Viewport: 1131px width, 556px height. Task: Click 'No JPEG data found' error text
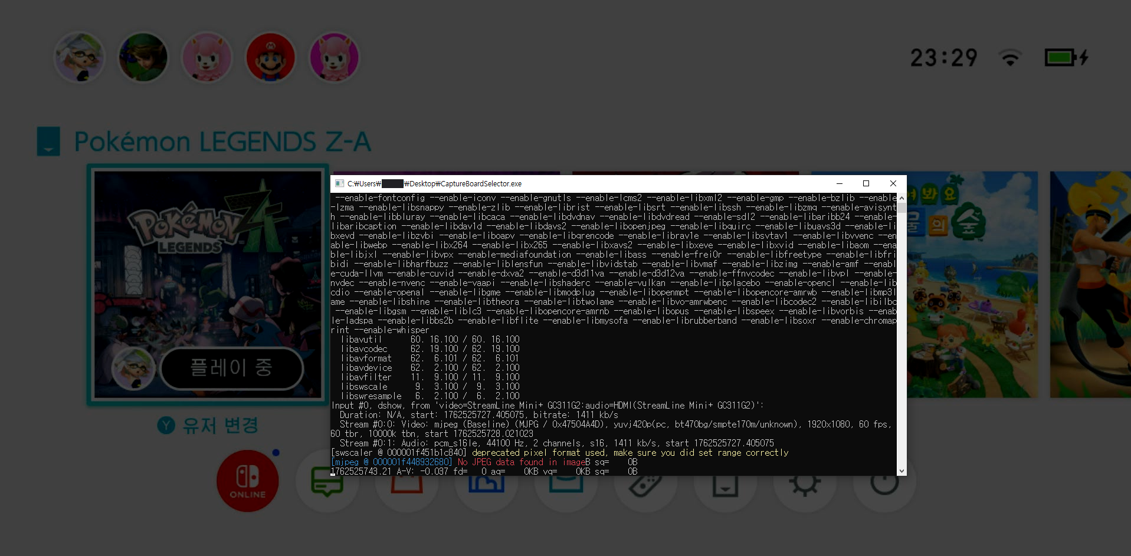[521, 462]
